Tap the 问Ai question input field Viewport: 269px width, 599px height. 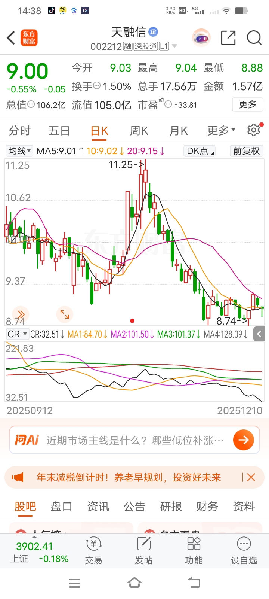(x=135, y=440)
